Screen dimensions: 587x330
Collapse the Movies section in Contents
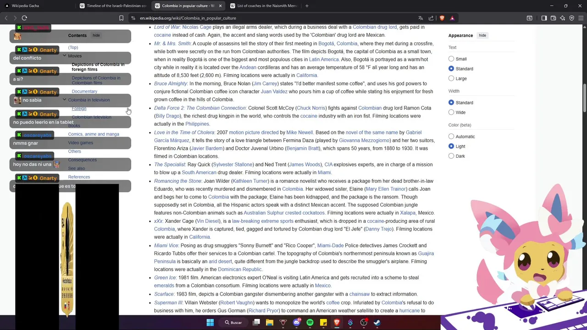[64, 55]
